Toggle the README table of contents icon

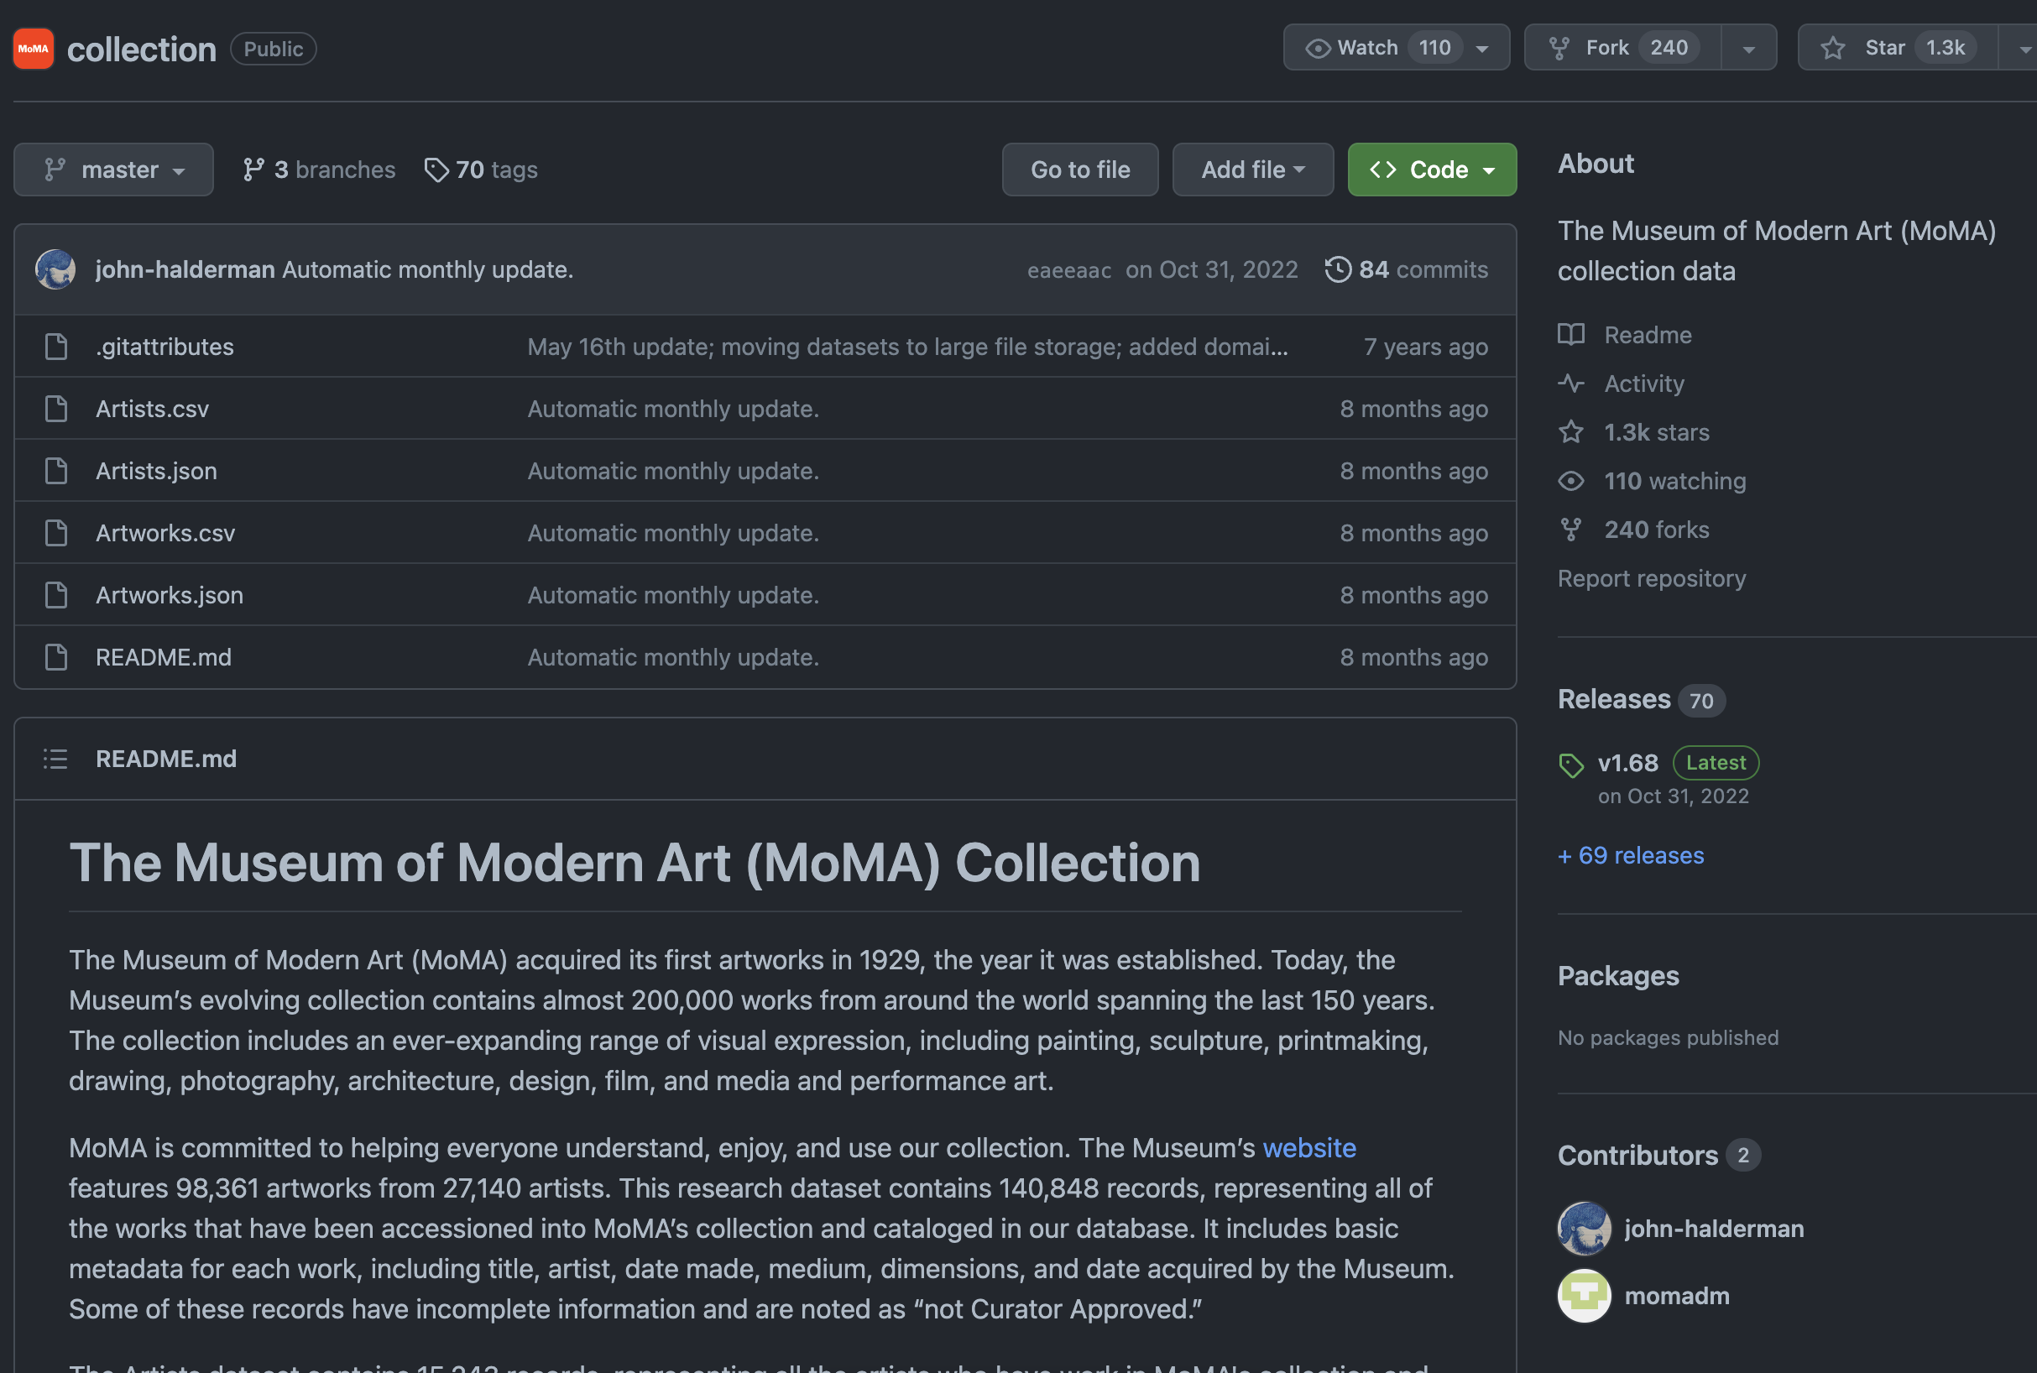pyautogui.click(x=55, y=760)
